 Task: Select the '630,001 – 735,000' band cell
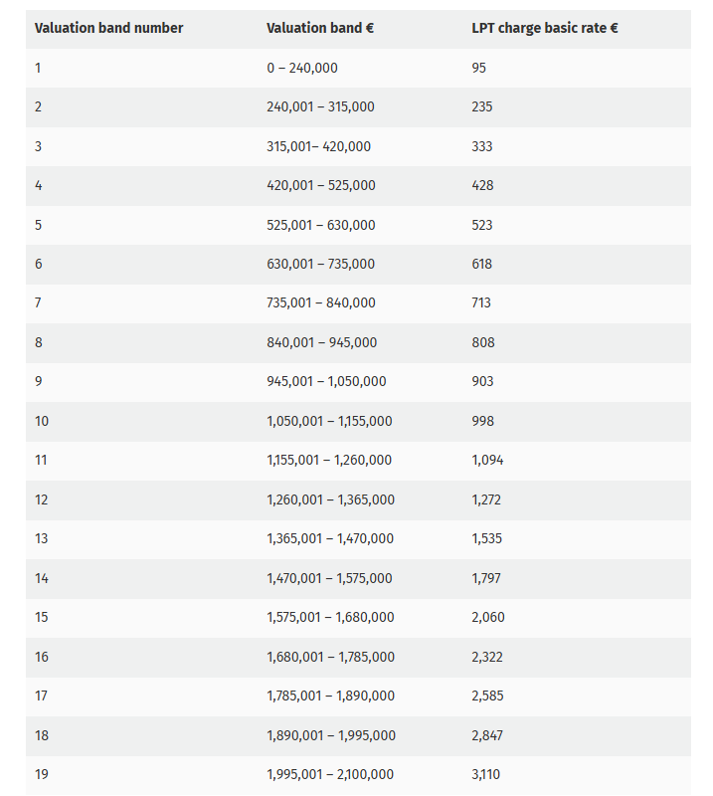(x=321, y=264)
